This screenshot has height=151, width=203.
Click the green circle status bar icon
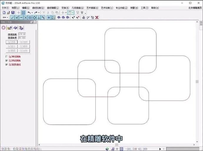(x=107, y=149)
